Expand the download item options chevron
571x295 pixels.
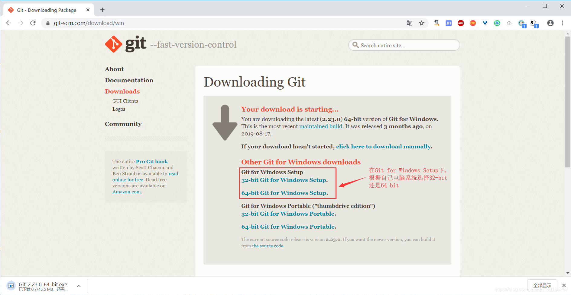tap(79, 286)
